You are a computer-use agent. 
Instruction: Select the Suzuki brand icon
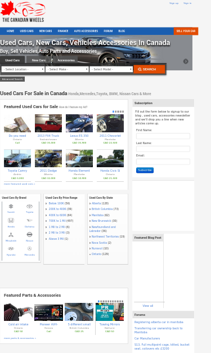(x=11, y=207)
